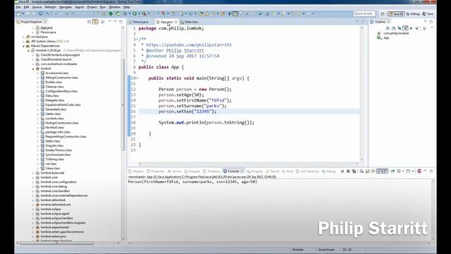The width and height of the screenshot is (451, 254).
Task: Switch to Person.java editor tab
Action: (x=140, y=22)
